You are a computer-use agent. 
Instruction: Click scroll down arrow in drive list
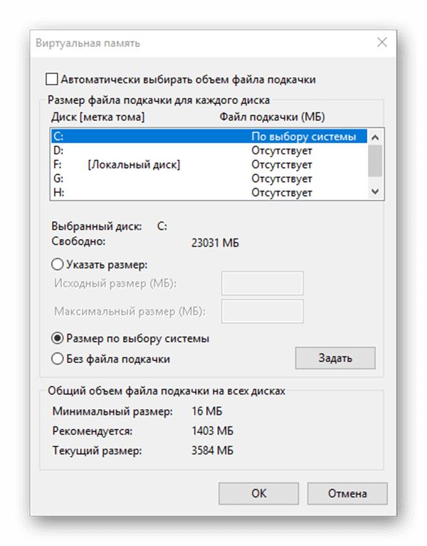tap(375, 191)
